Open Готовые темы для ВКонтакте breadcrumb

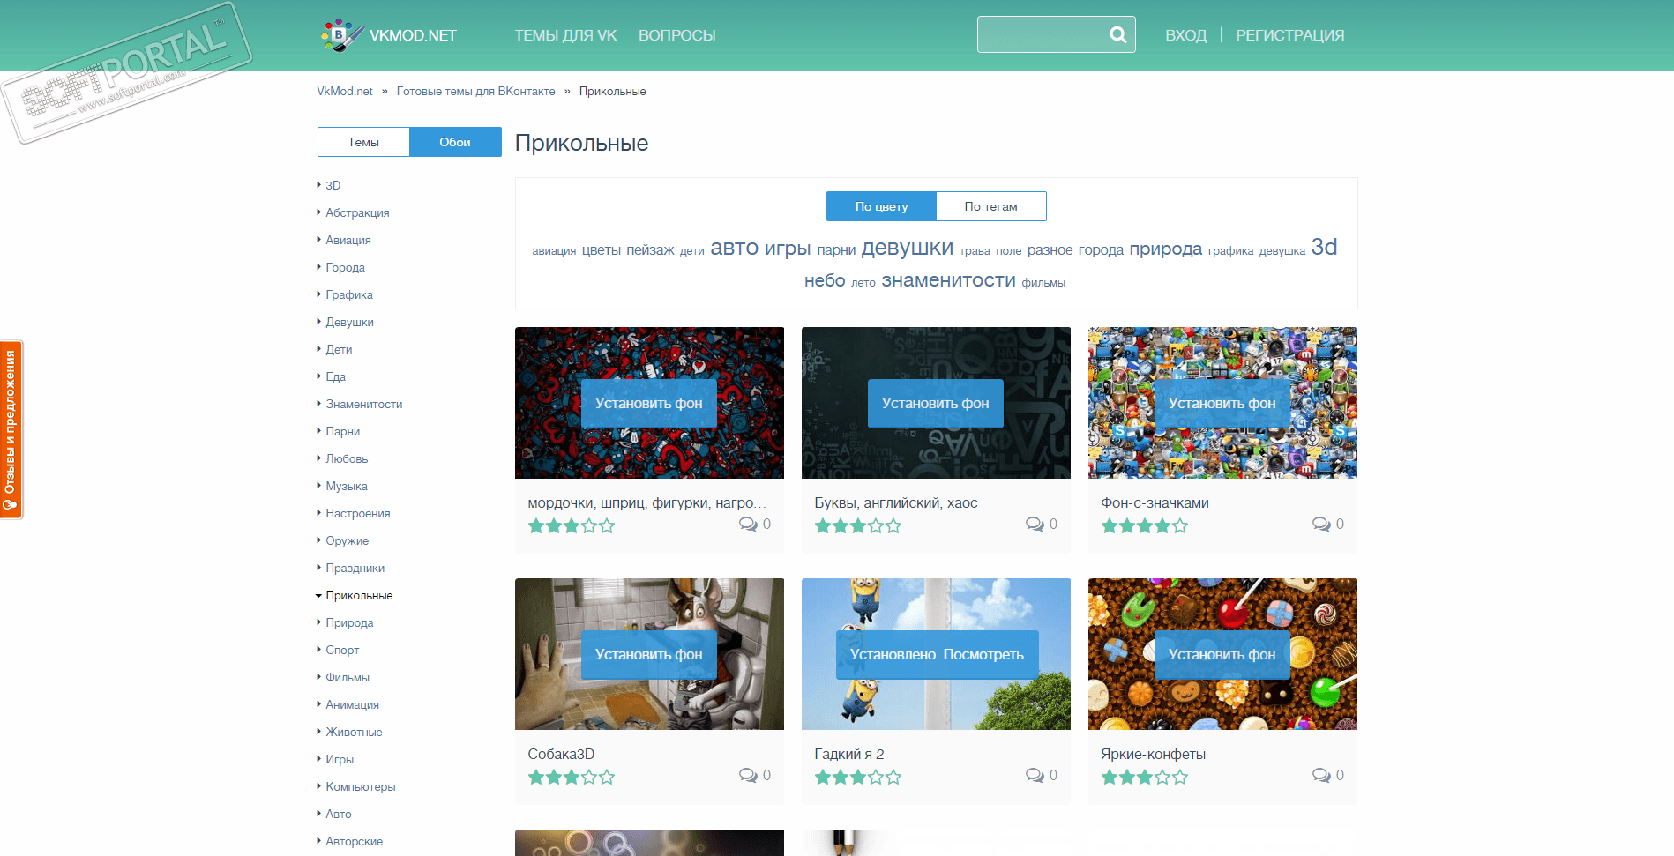coord(476,92)
